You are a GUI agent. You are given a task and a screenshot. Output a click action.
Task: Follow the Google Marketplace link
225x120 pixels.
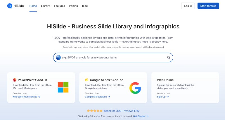(97, 97)
